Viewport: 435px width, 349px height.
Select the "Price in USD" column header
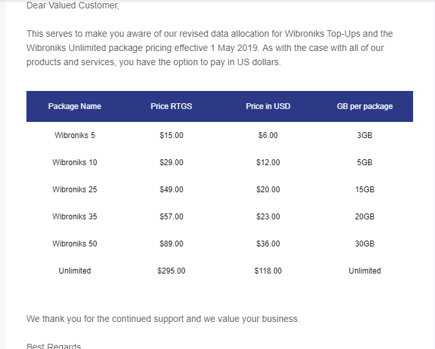[x=268, y=106]
